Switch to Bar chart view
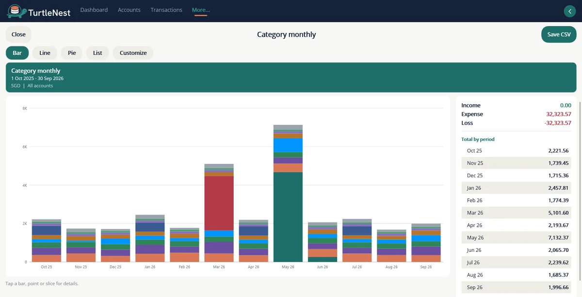 click(17, 53)
